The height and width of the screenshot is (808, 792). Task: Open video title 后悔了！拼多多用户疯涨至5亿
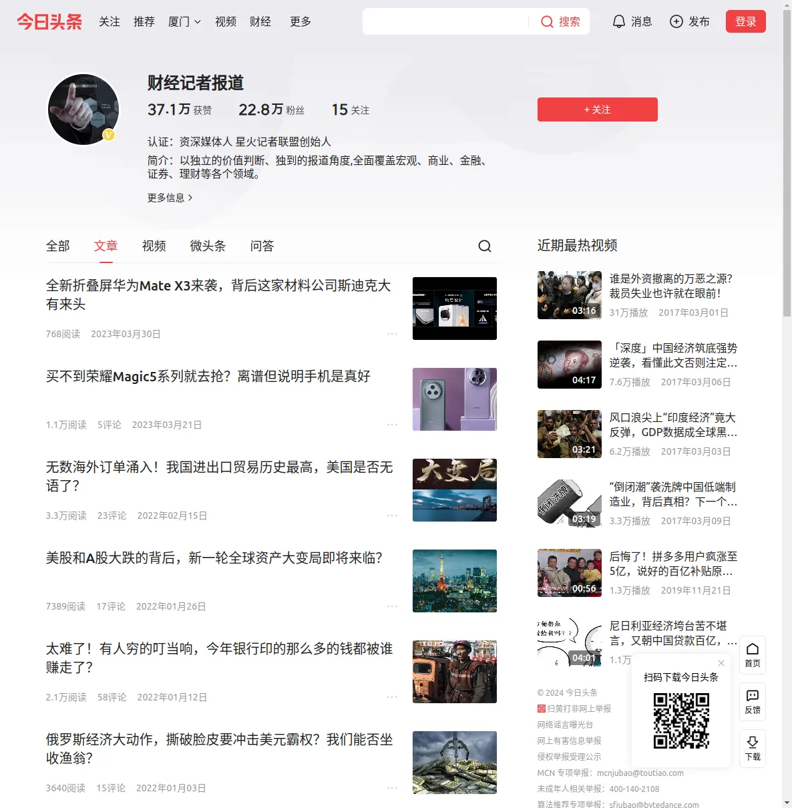(x=674, y=564)
